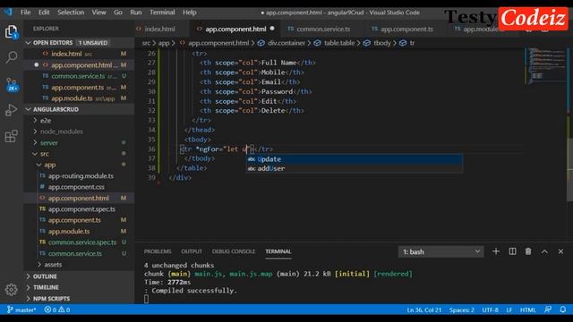573x322 pixels.
Task: Switch to the common.service.ts editor tab
Action: (x=323, y=29)
